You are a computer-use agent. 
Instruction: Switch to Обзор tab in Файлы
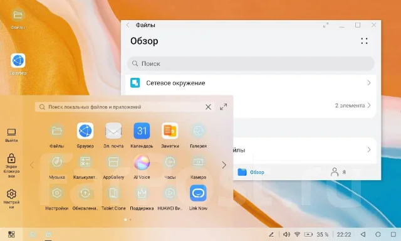click(x=251, y=172)
